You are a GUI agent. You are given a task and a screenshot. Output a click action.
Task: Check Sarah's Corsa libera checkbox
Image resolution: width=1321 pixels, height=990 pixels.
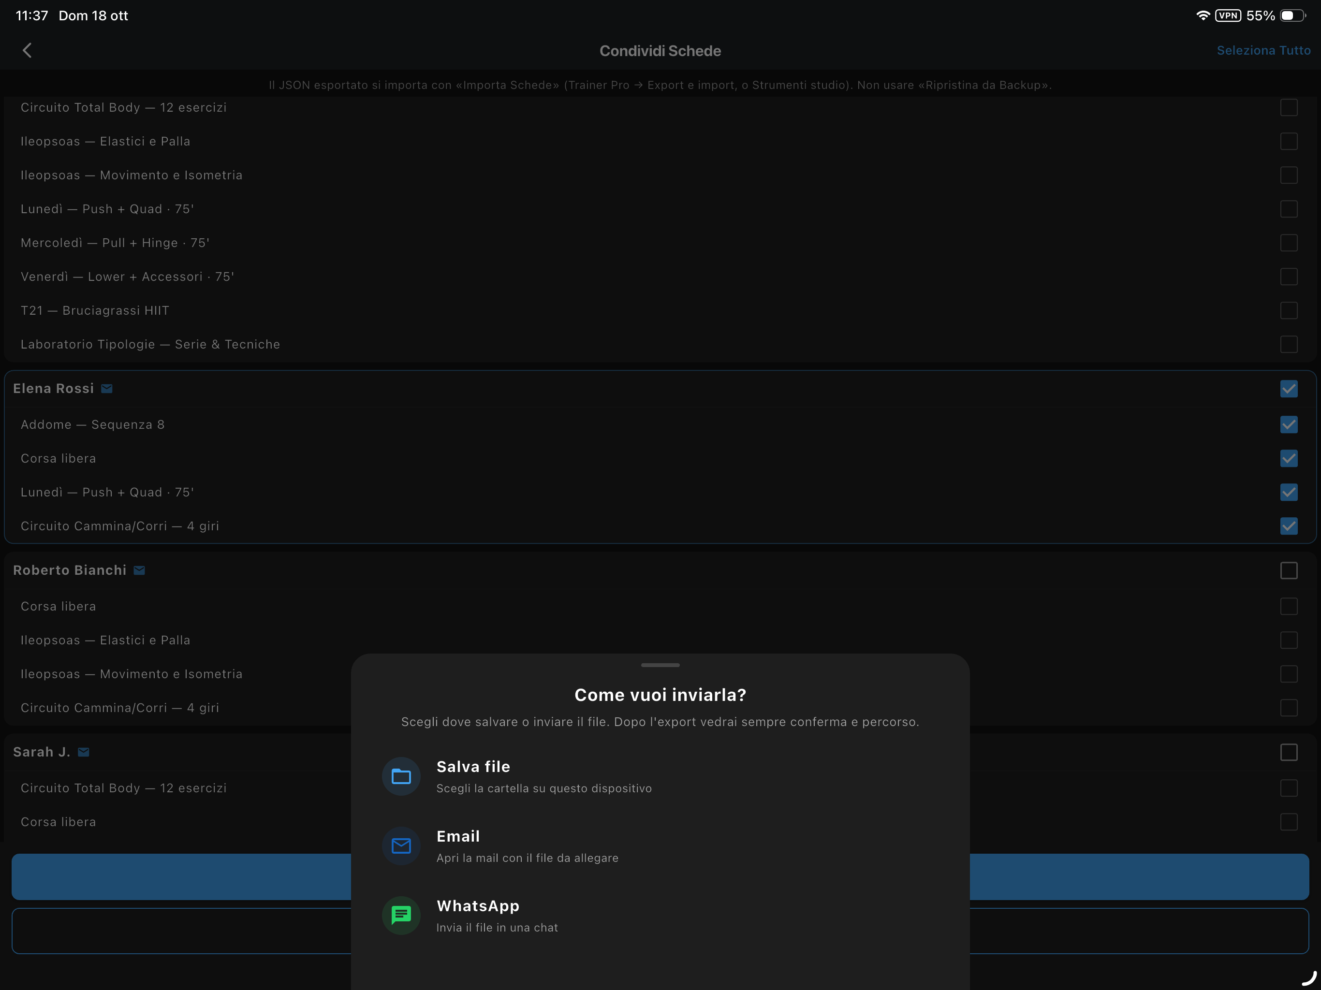point(1289,822)
